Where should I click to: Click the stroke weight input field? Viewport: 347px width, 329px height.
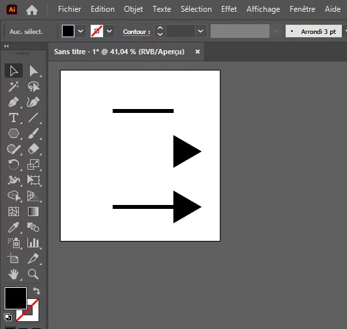(181, 31)
